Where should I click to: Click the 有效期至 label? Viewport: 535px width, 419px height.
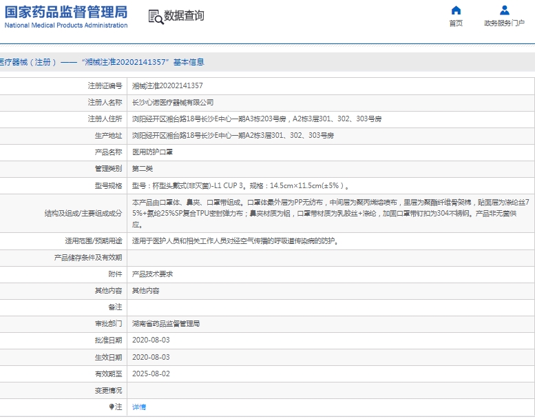coord(108,374)
